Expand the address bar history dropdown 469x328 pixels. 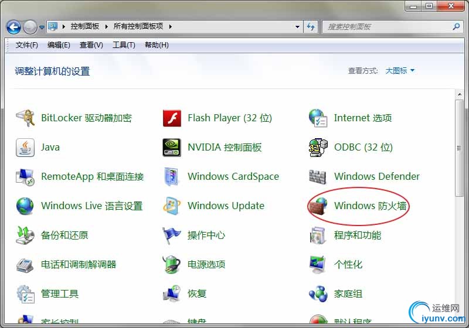pos(297,26)
